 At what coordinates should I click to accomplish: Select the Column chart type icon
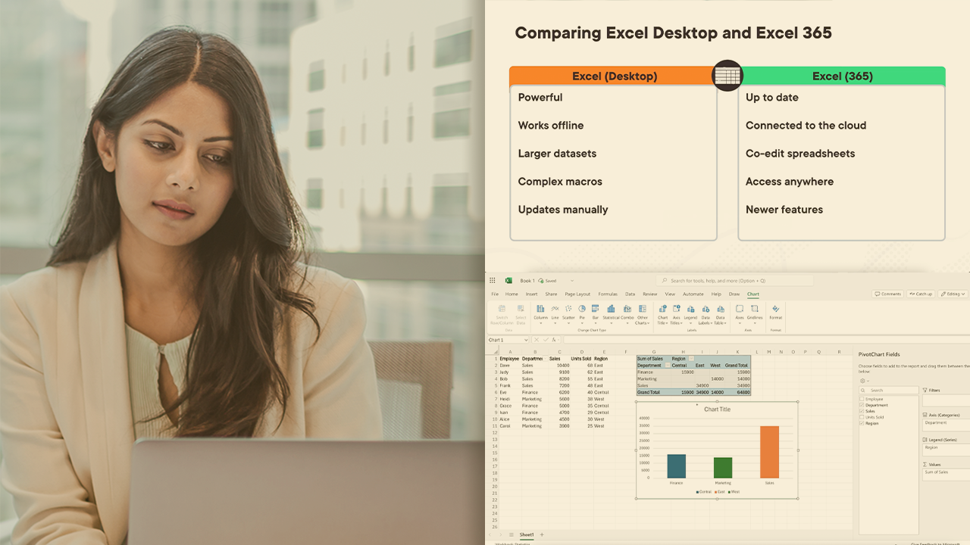[x=540, y=310]
